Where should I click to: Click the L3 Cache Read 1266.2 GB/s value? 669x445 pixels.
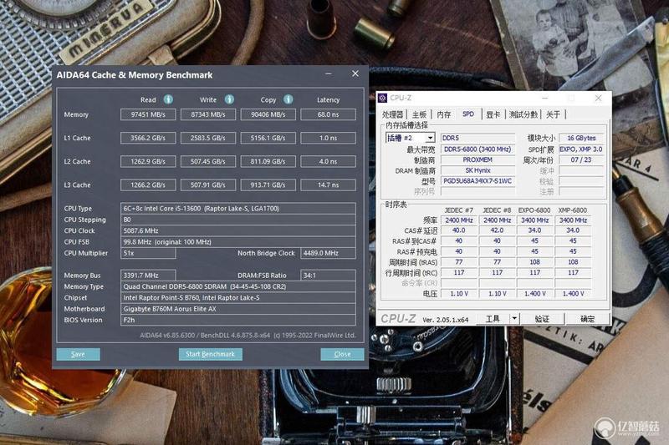coord(148,185)
